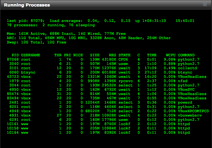Click PID 3101 in the list
Screen dimensions: 212x148
(14, 68)
